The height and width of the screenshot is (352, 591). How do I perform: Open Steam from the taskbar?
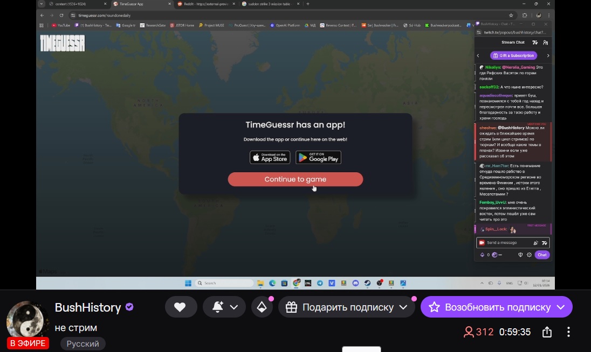(x=368, y=283)
